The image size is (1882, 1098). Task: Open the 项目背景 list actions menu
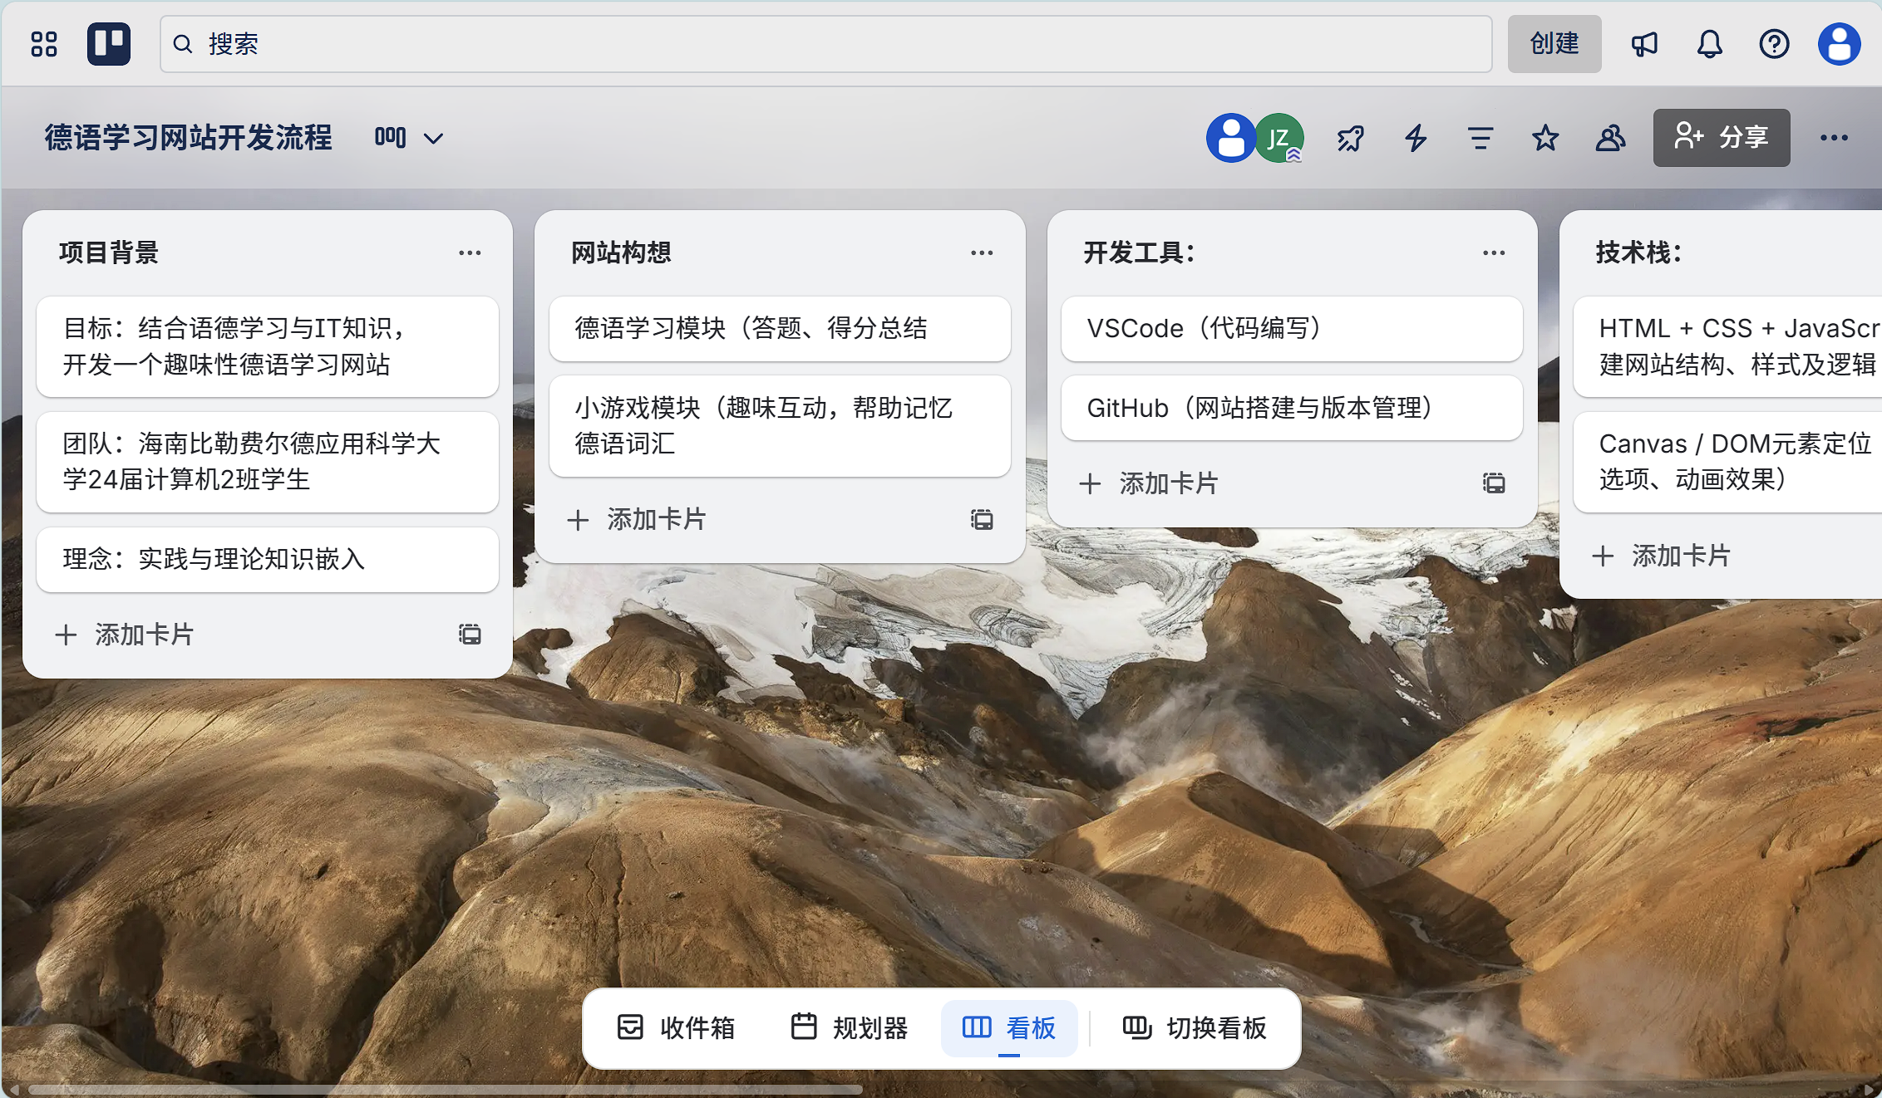(x=470, y=253)
